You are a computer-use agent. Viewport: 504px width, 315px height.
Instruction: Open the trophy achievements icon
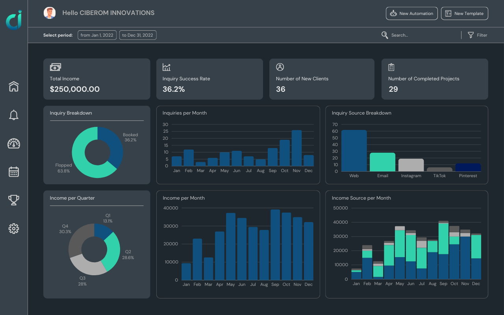(x=14, y=200)
